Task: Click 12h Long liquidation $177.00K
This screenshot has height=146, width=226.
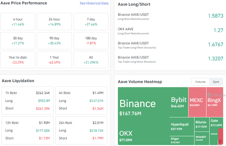Action: (x=43, y=131)
